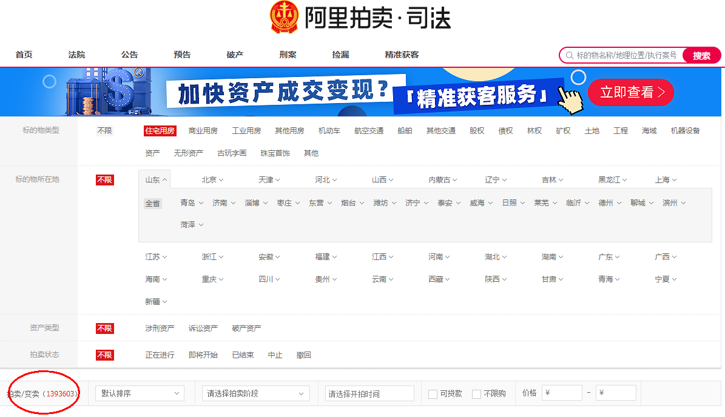This screenshot has height=417, width=725.
Task: Open the 破产 navigation tab
Action: click(x=235, y=55)
